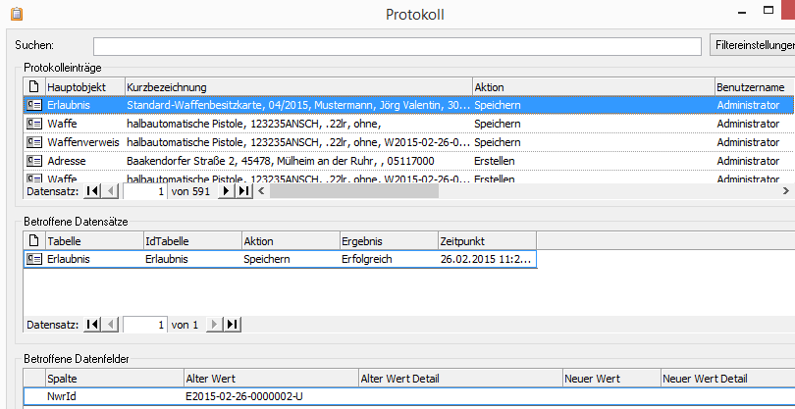Jump to first record in Protokolleinträge navigator
The height and width of the screenshot is (409, 795).
pyautogui.click(x=92, y=192)
